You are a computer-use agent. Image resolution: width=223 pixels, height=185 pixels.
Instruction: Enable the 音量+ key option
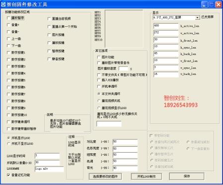8,25
